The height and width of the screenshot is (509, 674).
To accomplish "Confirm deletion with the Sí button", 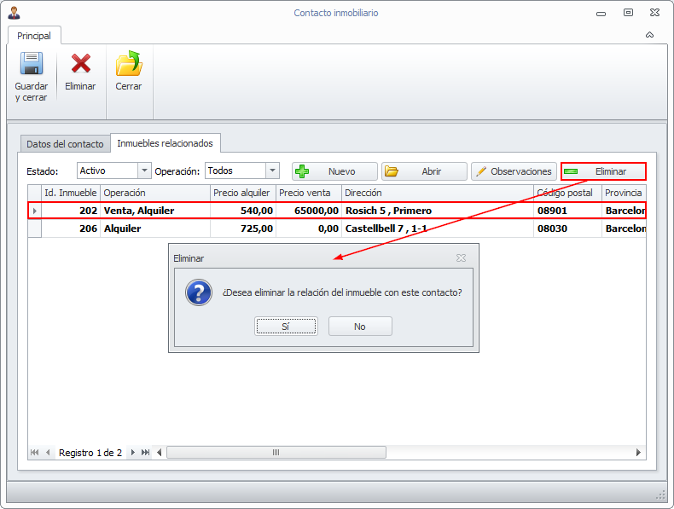I will tap(286, 327).
